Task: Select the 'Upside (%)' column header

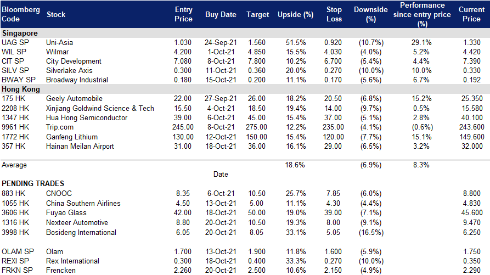Action: tap(295, 15)
